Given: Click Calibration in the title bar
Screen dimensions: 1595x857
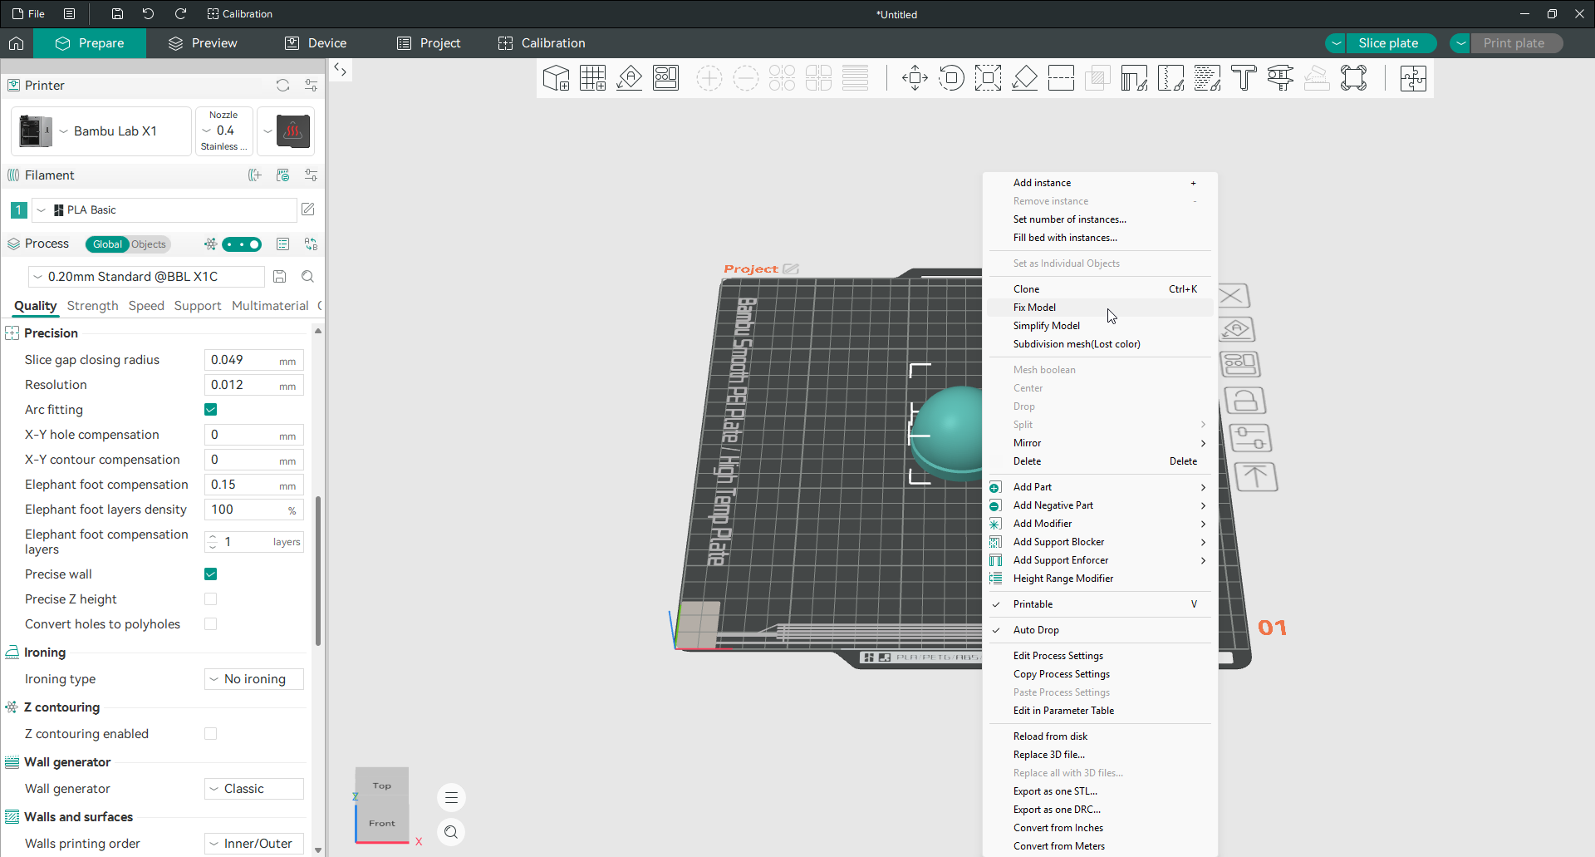Looking at the screenshot, I should (239, 14).
